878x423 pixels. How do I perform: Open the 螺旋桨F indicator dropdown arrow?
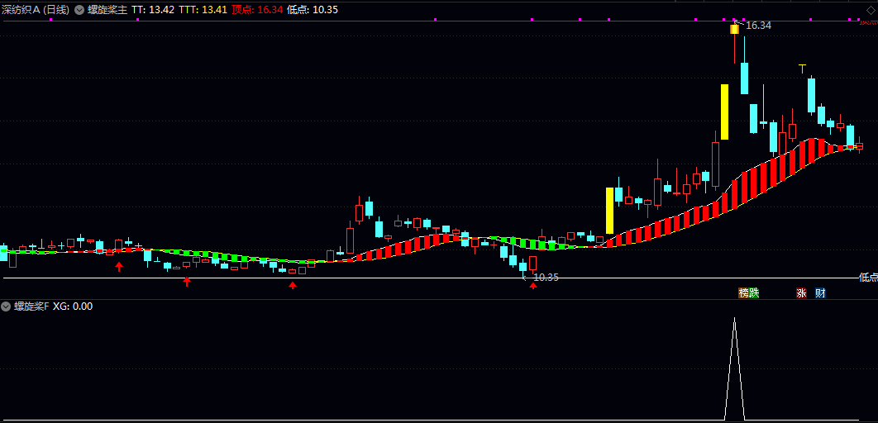point(6,306)
